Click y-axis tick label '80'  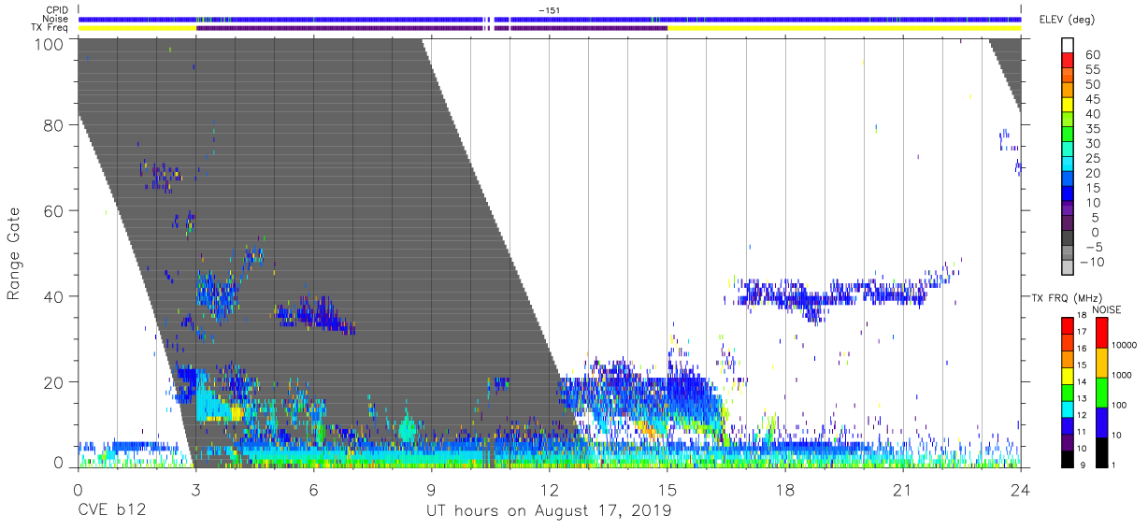pos(53,124)
